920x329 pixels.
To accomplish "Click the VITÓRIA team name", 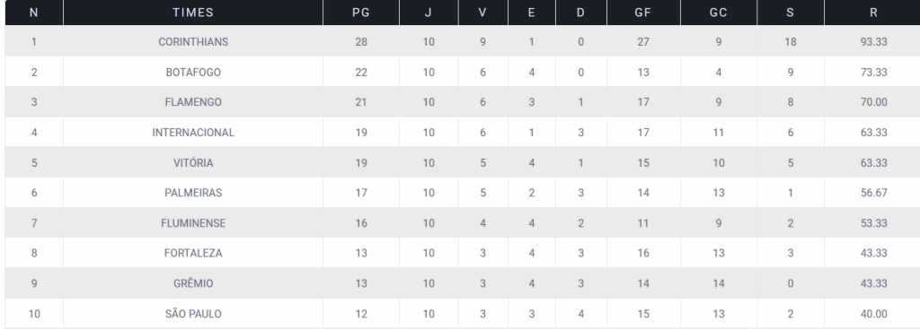I will 193,163.
